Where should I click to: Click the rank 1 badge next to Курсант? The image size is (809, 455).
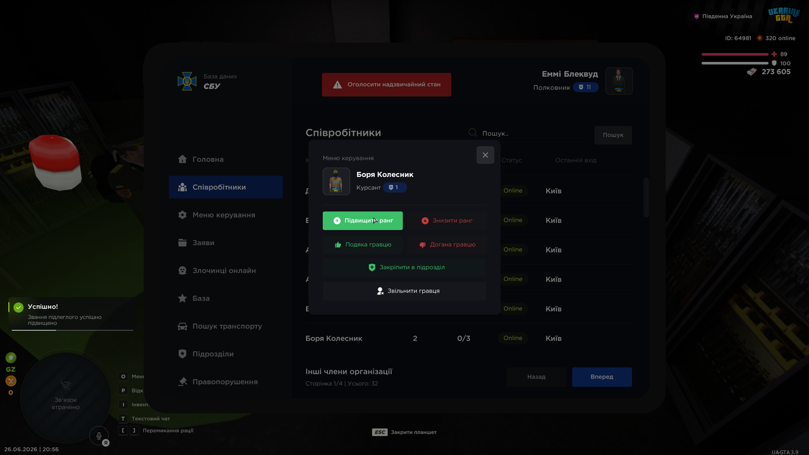[395, 188]
